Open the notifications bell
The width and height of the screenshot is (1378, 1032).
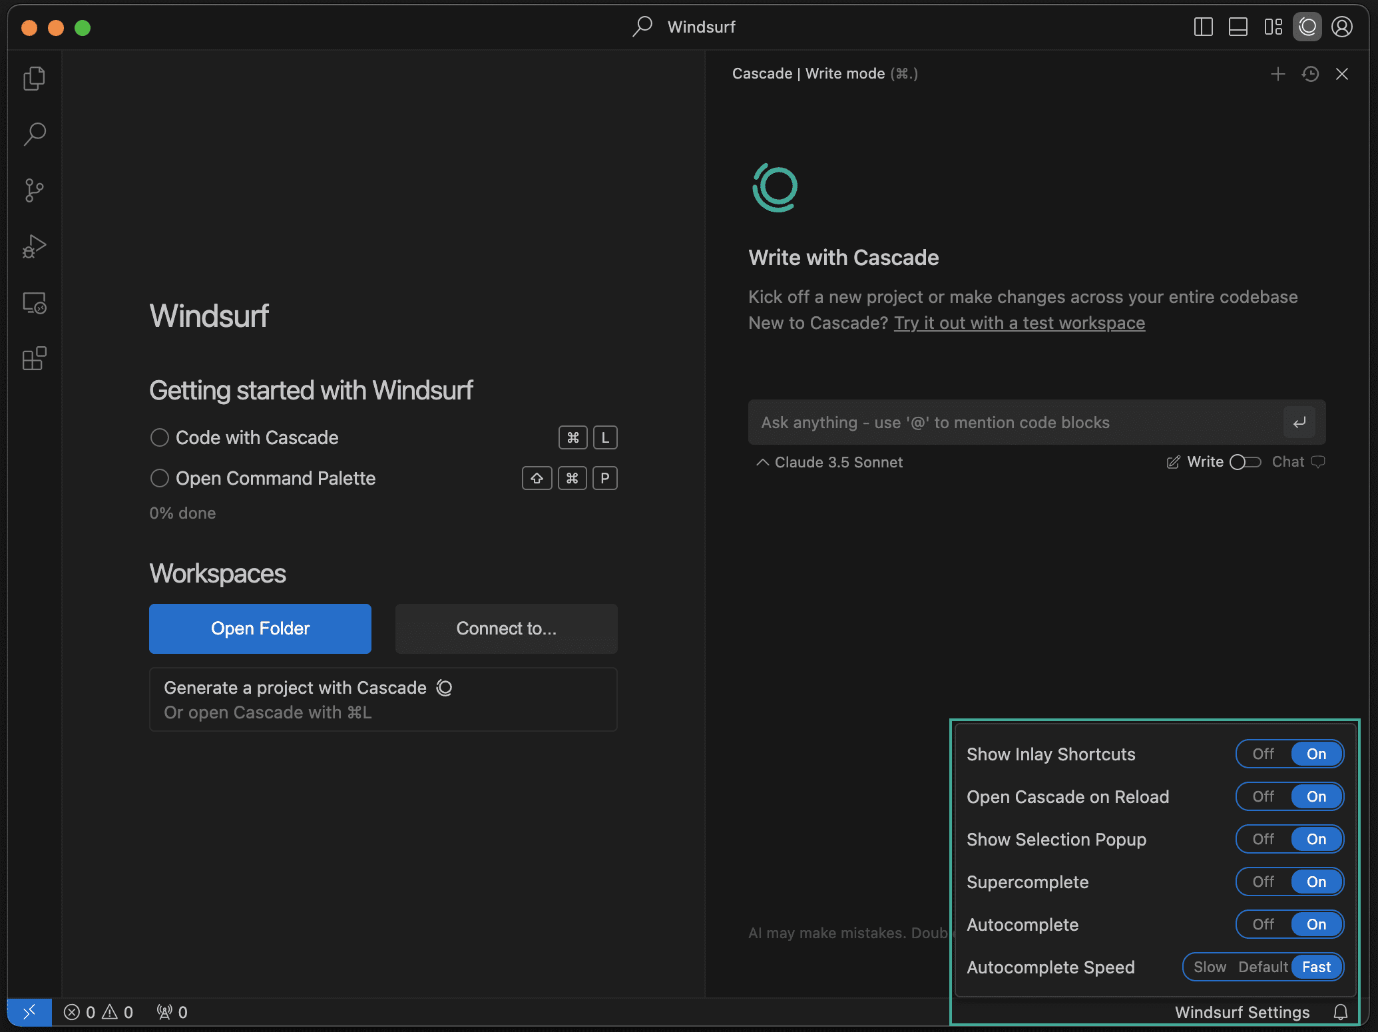tap(1341, 1012)
